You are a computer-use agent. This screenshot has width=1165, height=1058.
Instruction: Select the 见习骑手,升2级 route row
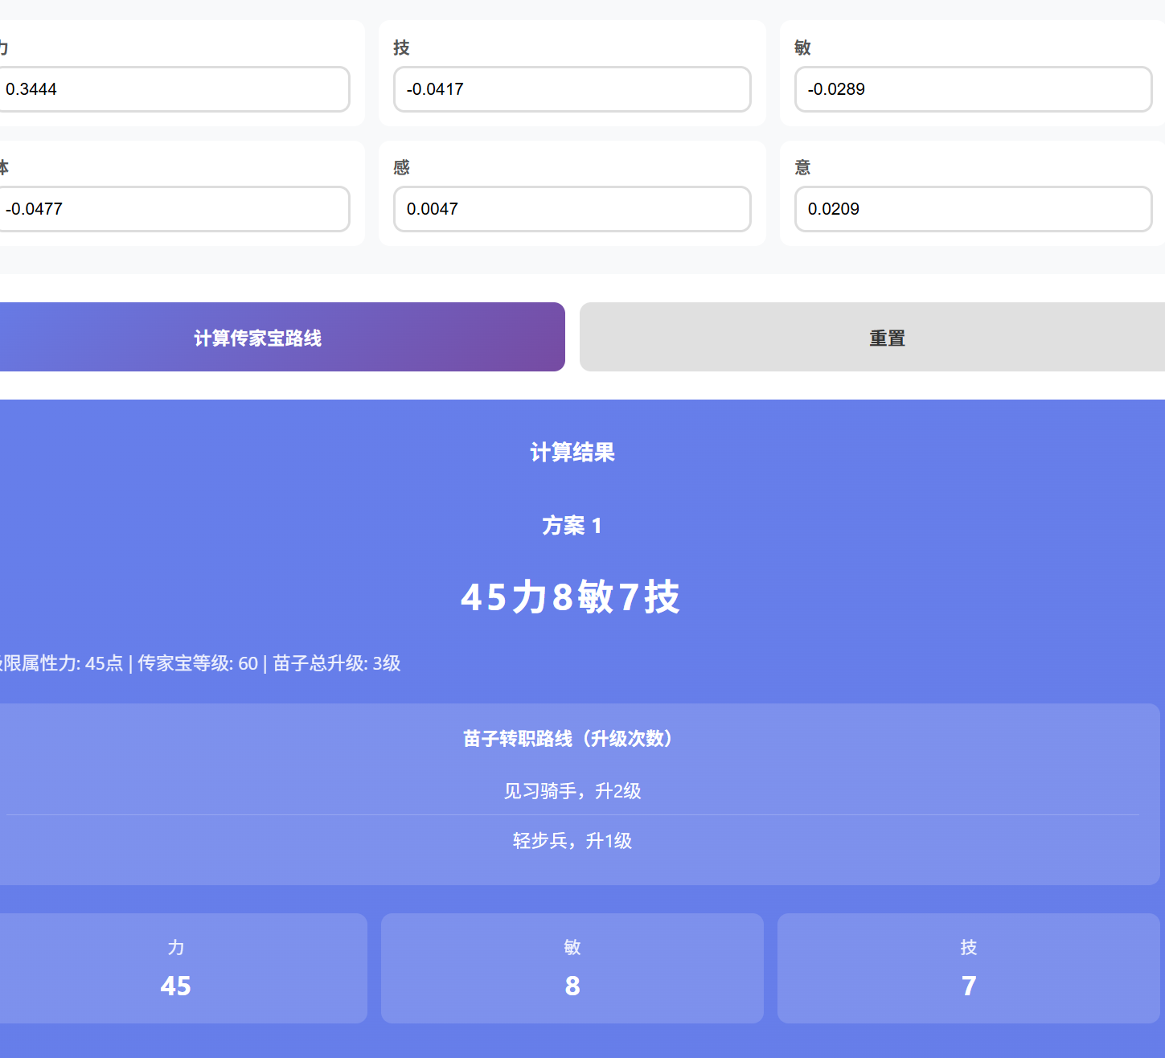[572, 791]
